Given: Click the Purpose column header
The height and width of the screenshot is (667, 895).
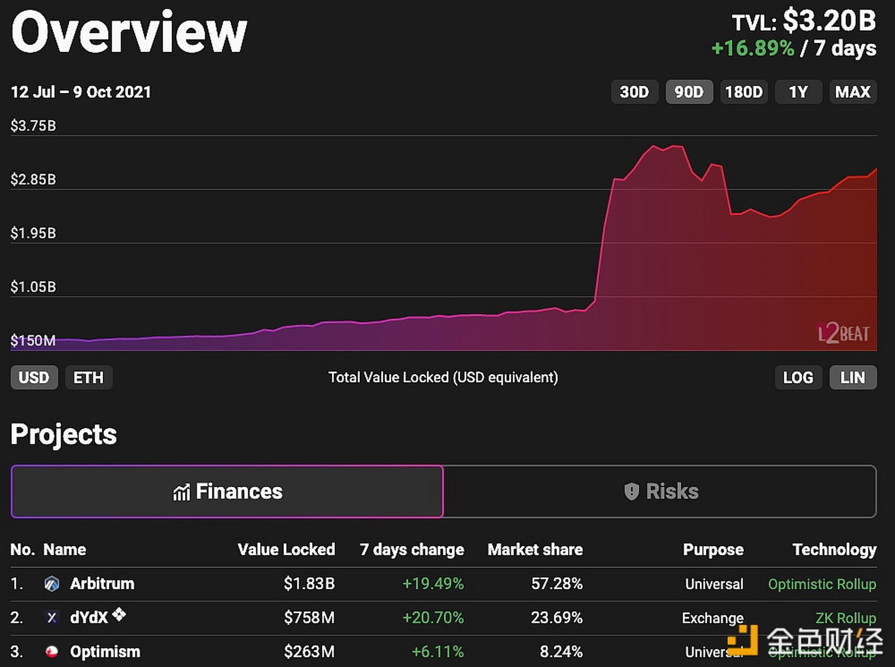Looking at the screenshot, I should pyautogui.click(x=714, y=550).
